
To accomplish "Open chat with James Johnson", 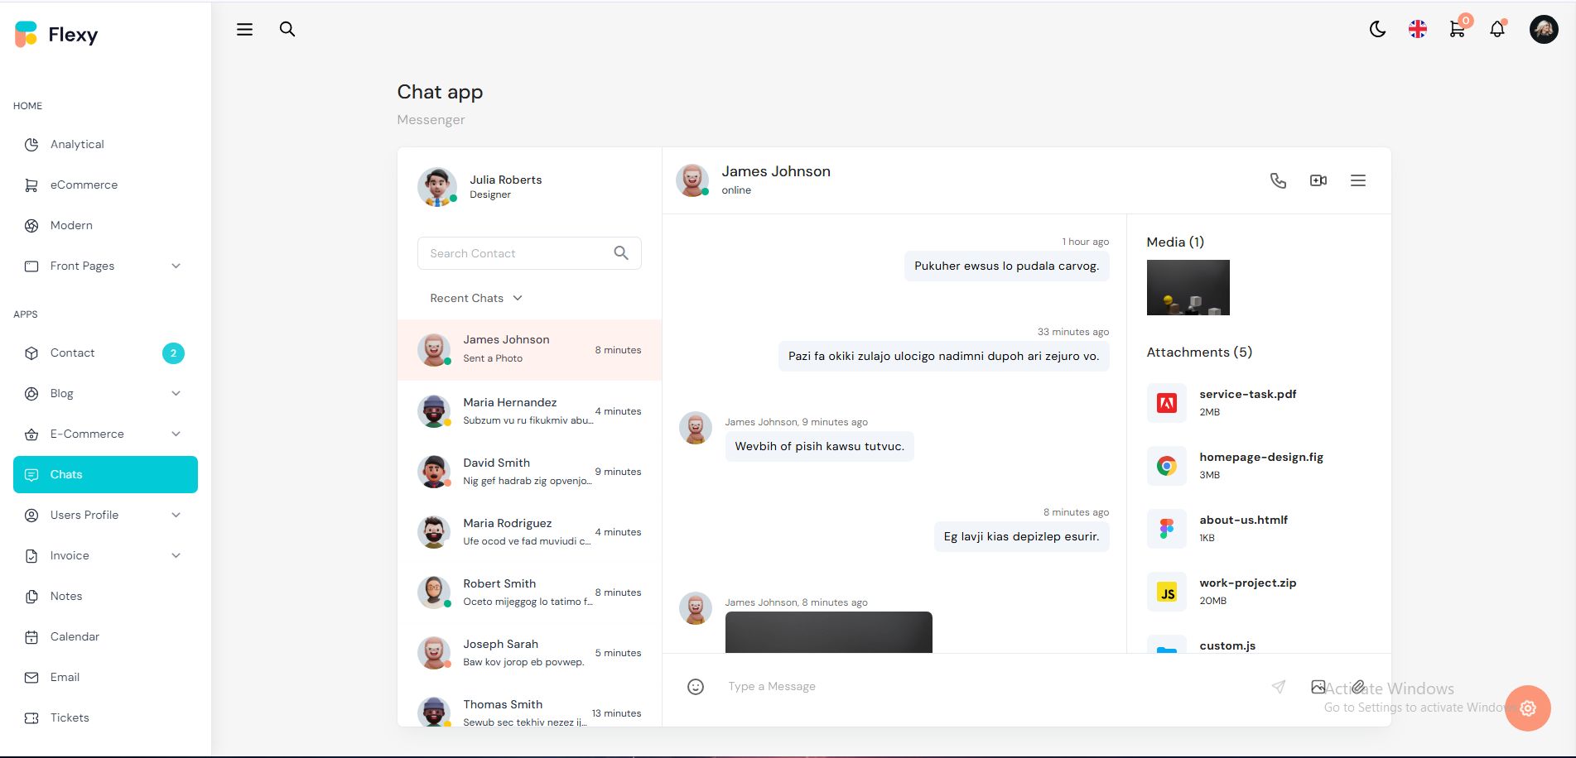I will point(530,350).
